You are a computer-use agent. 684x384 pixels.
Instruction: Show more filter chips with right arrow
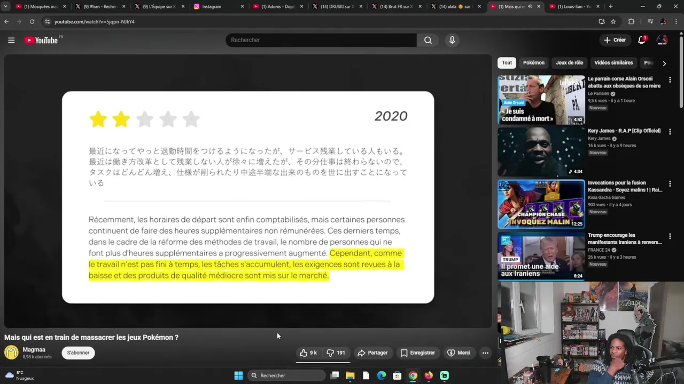click(x=664, y=63)
